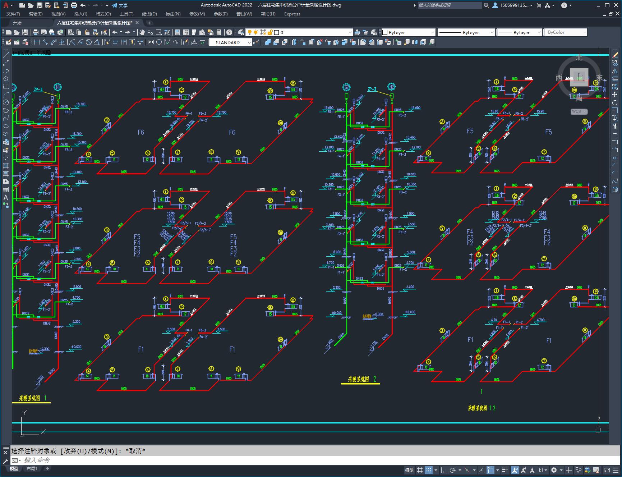Click the 共享 share button

(x=120, y=5)
